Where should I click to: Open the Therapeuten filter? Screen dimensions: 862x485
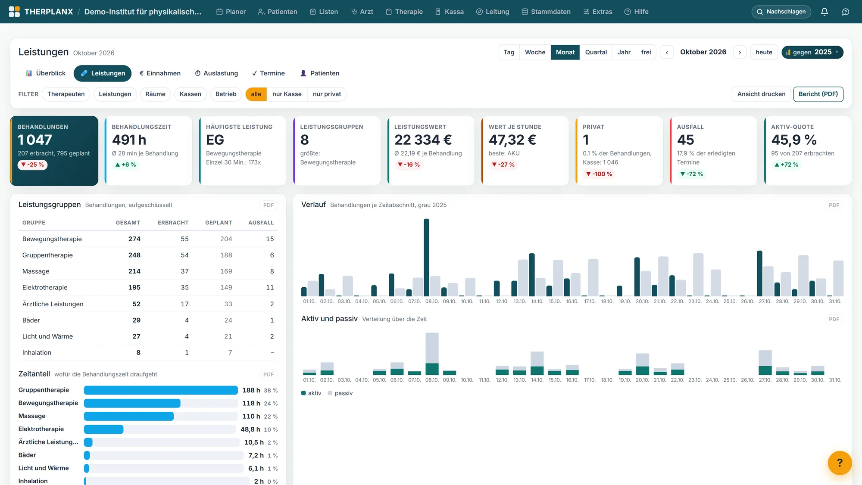tap(66, 94)
